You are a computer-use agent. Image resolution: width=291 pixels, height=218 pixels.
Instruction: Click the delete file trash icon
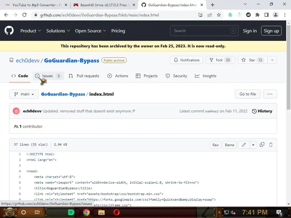tap(271, 145)
